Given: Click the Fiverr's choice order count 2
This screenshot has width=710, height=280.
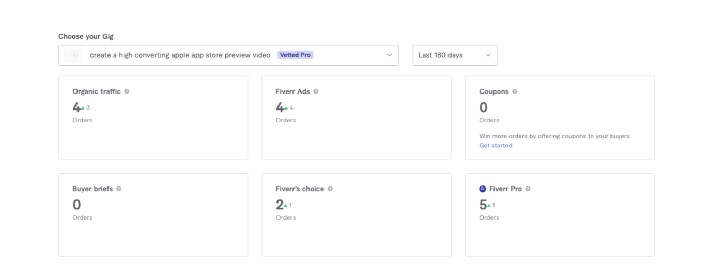Looking at the screenshot, I should pyautogui.click(x=280, y=205).
